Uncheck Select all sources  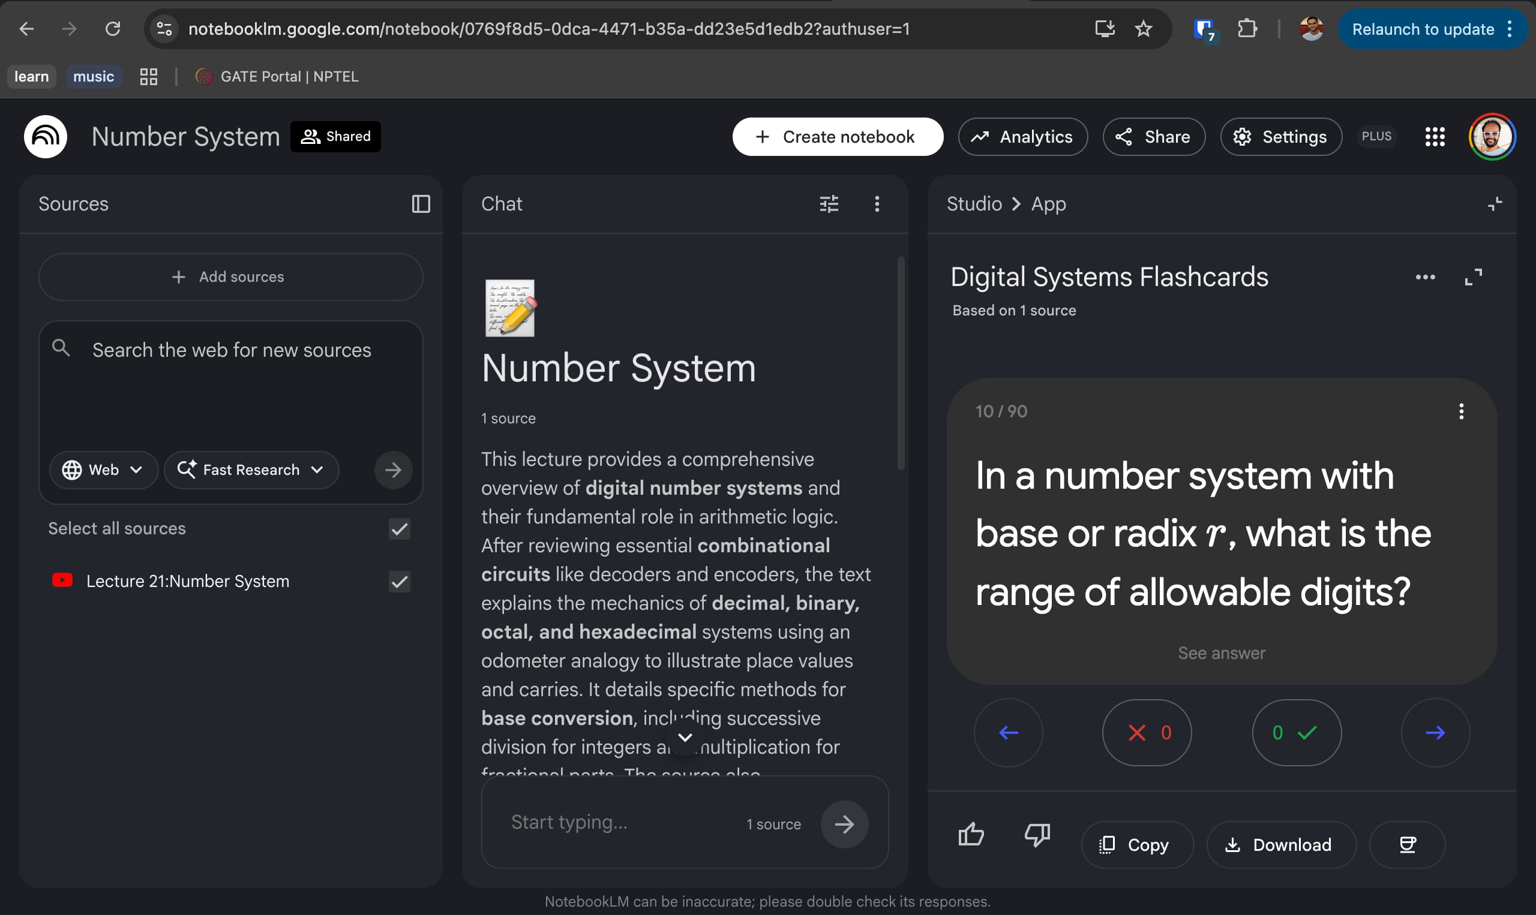tap(399, 528)
